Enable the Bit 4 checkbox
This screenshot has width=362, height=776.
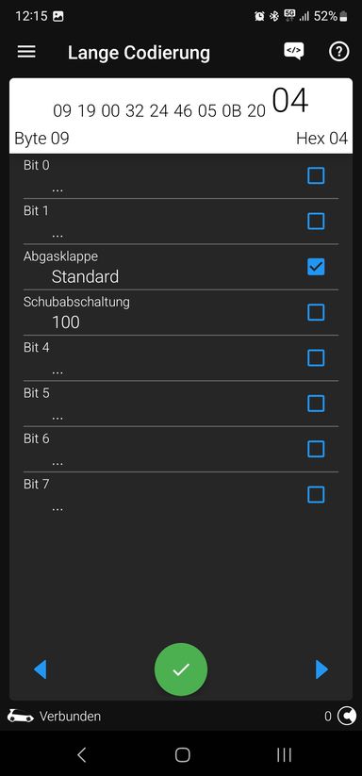(x=316, y=357)
